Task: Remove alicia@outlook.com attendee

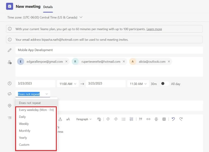Action: click(169, 62)
